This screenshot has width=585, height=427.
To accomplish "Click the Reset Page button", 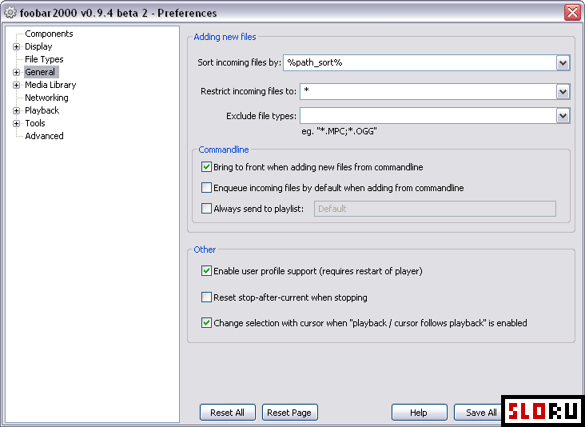I will click(x=289, y=413).
